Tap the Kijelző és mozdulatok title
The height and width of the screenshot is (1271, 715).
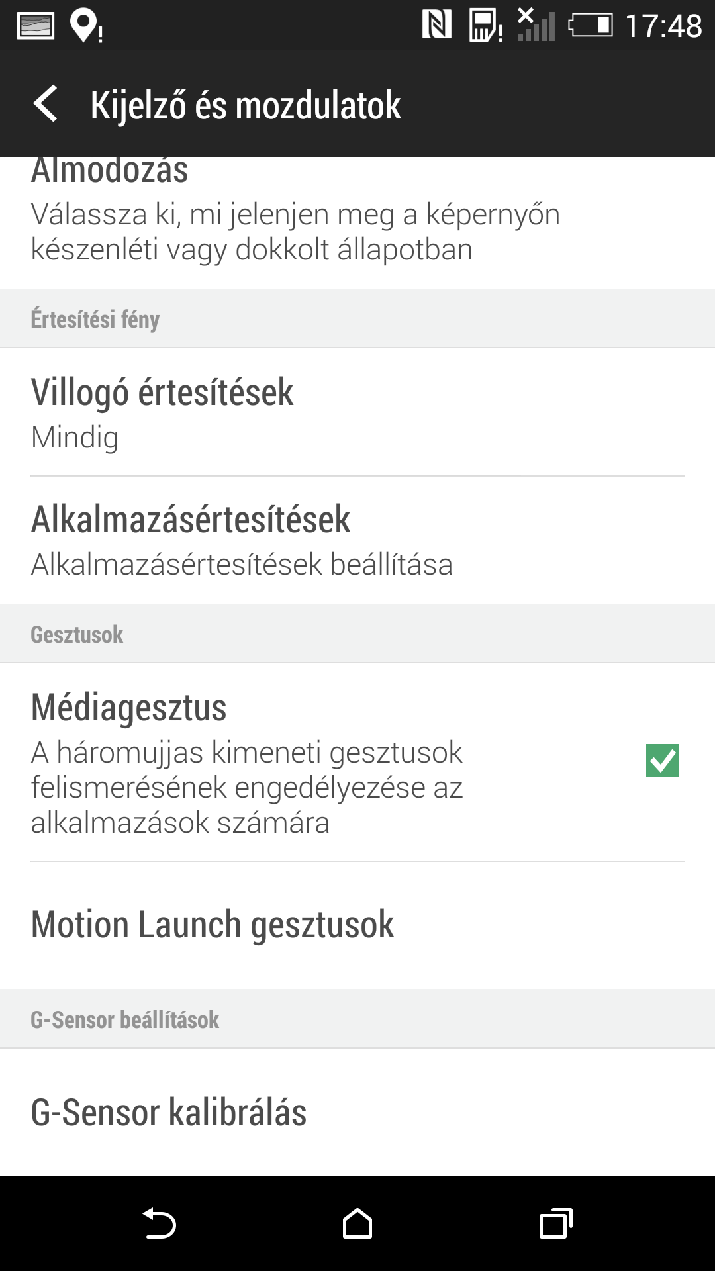tap(246, 105)
